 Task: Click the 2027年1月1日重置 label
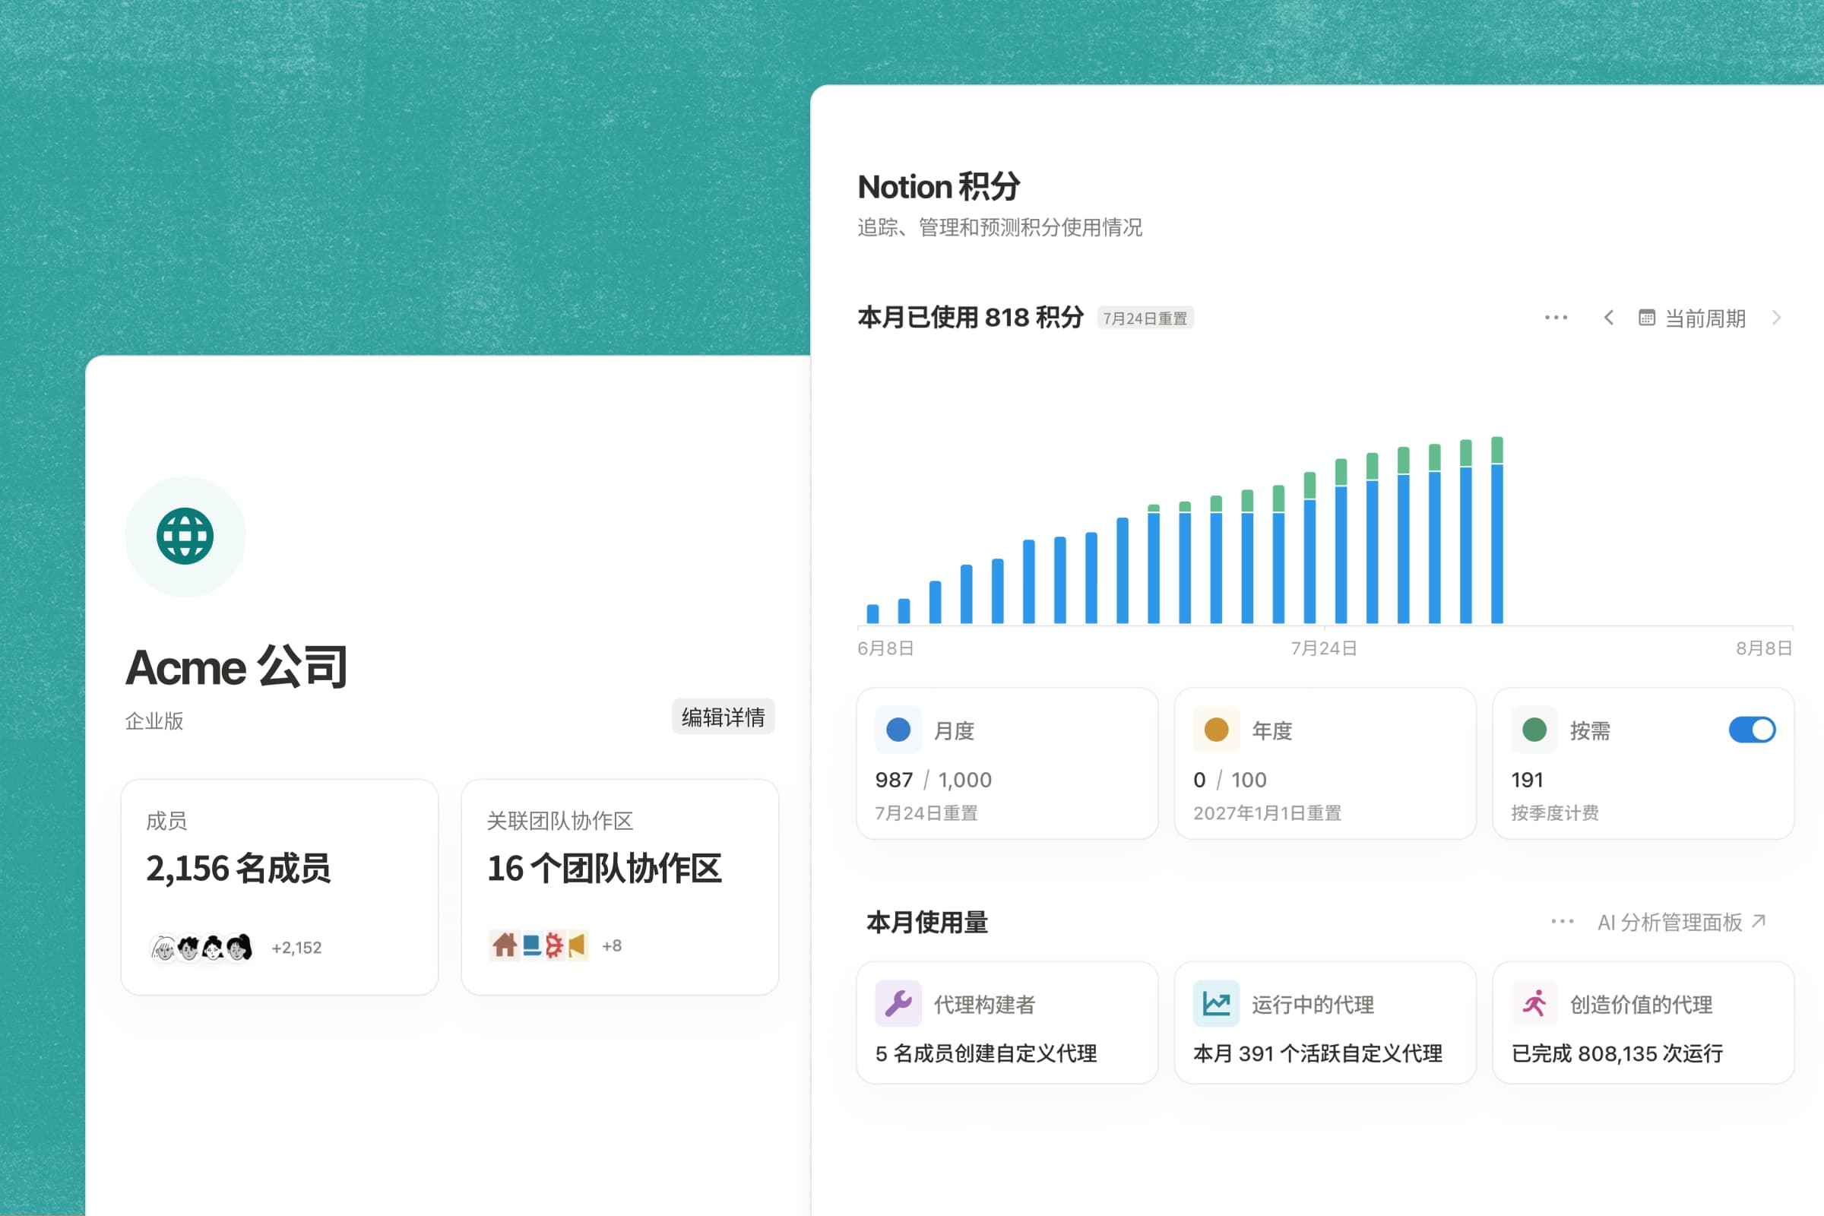[x=1266, y=812]
